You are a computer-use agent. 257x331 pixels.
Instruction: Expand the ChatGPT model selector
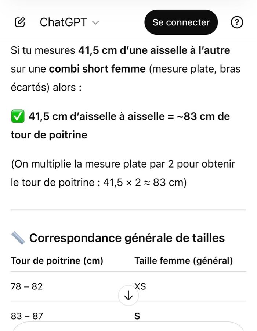(x=69, y=22)
